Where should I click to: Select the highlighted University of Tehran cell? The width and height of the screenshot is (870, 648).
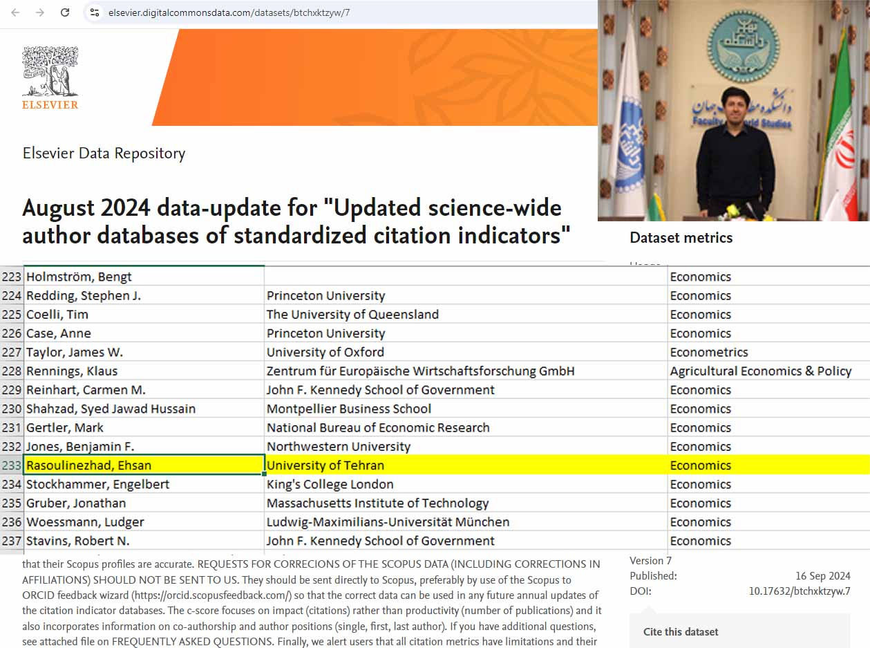pyautogui.click(x=466, y=465)
